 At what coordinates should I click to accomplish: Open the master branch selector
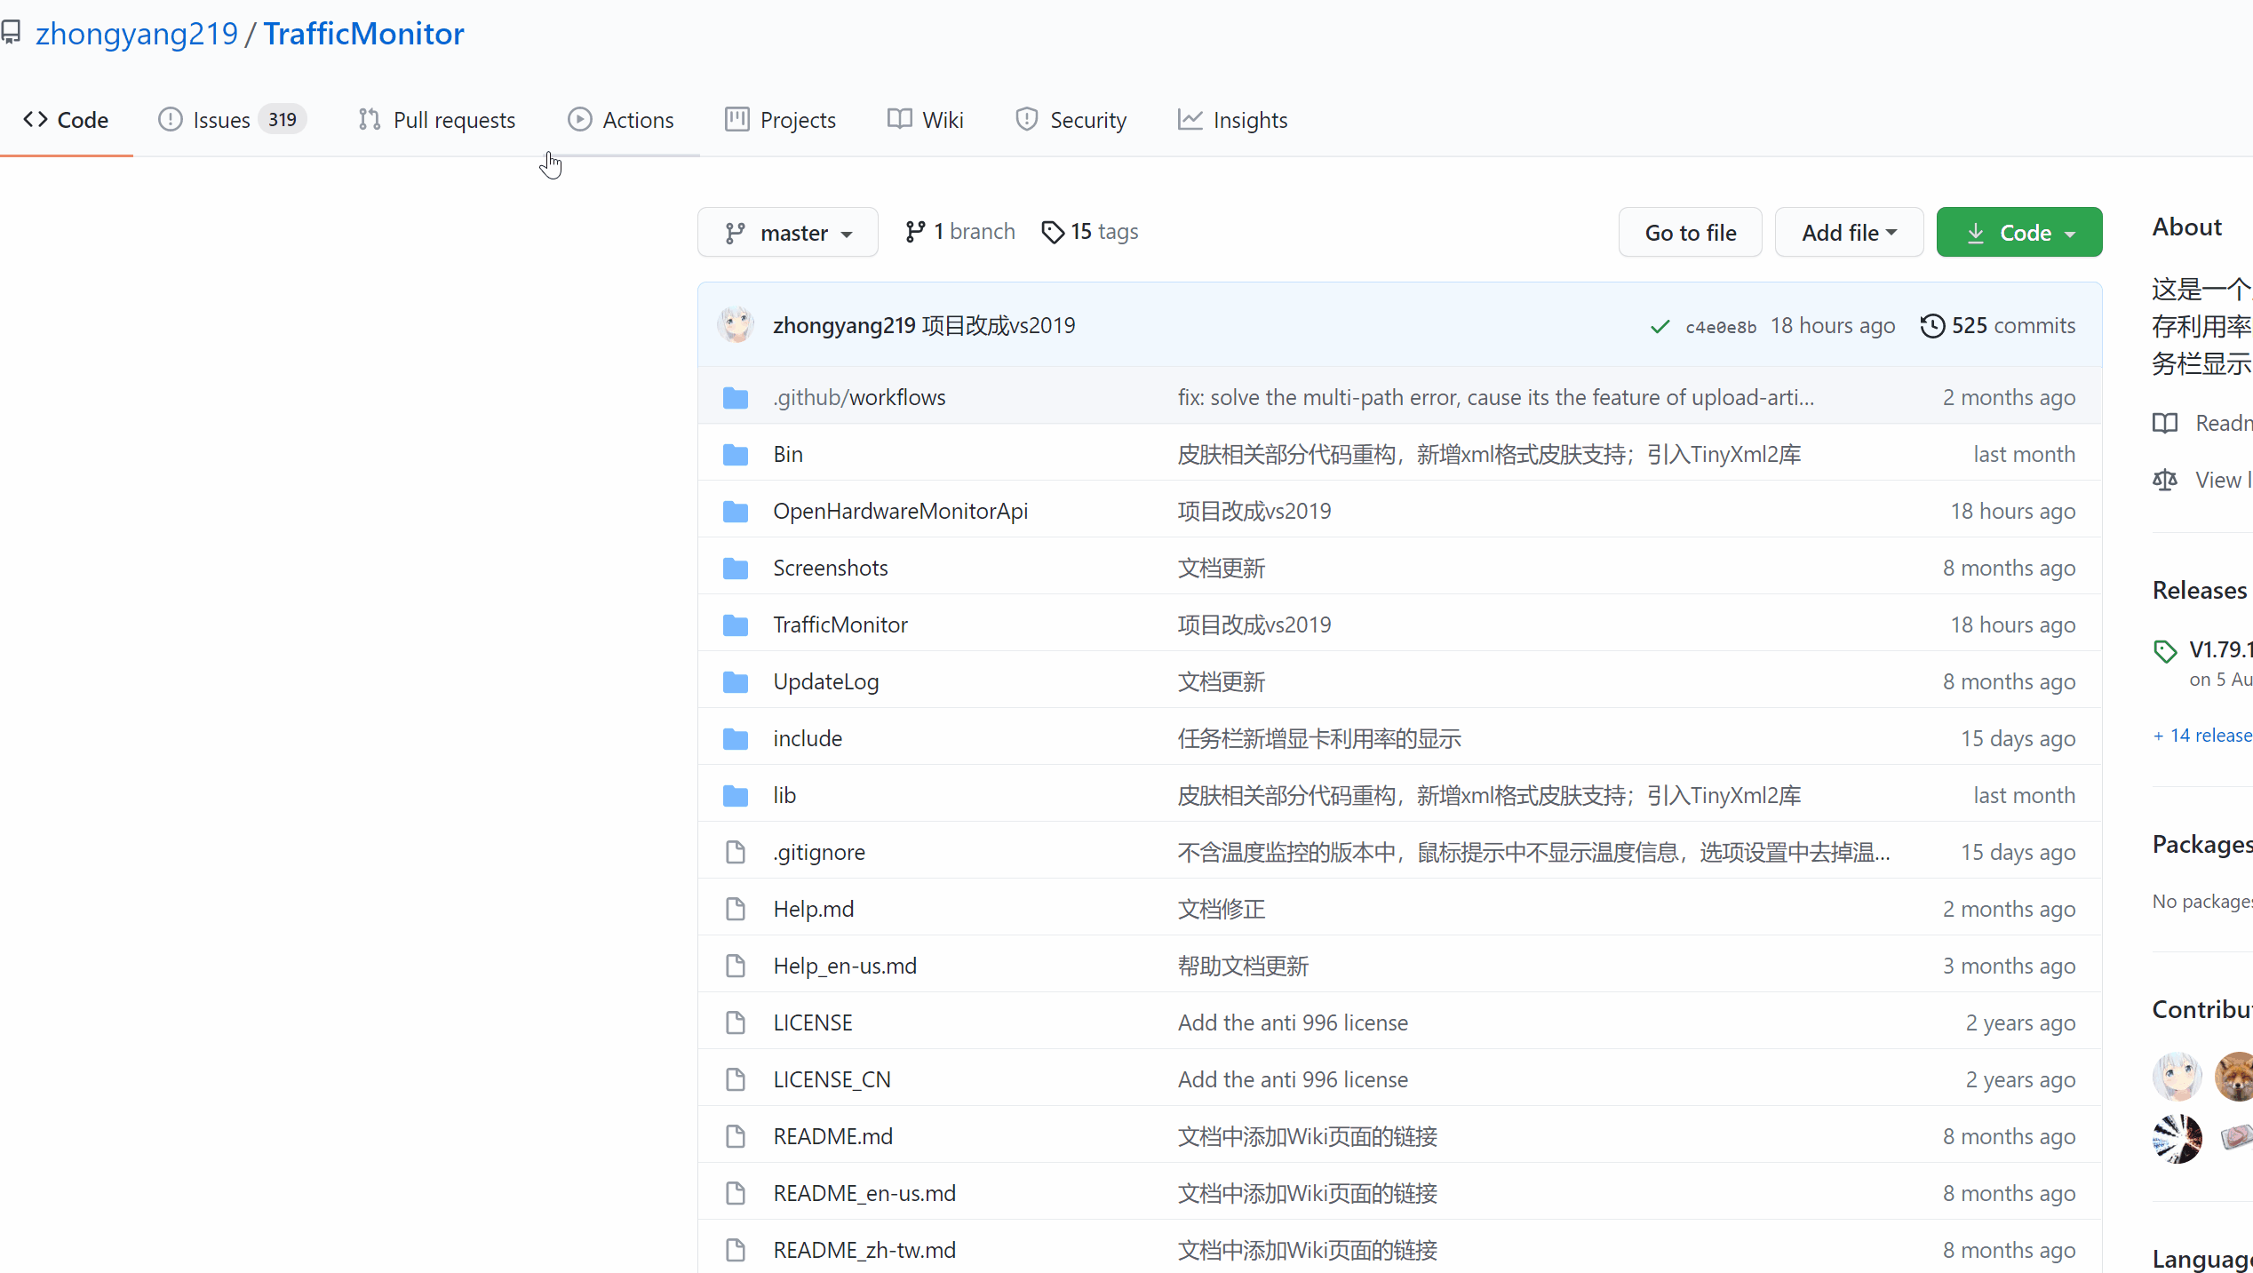coord(787,232)
